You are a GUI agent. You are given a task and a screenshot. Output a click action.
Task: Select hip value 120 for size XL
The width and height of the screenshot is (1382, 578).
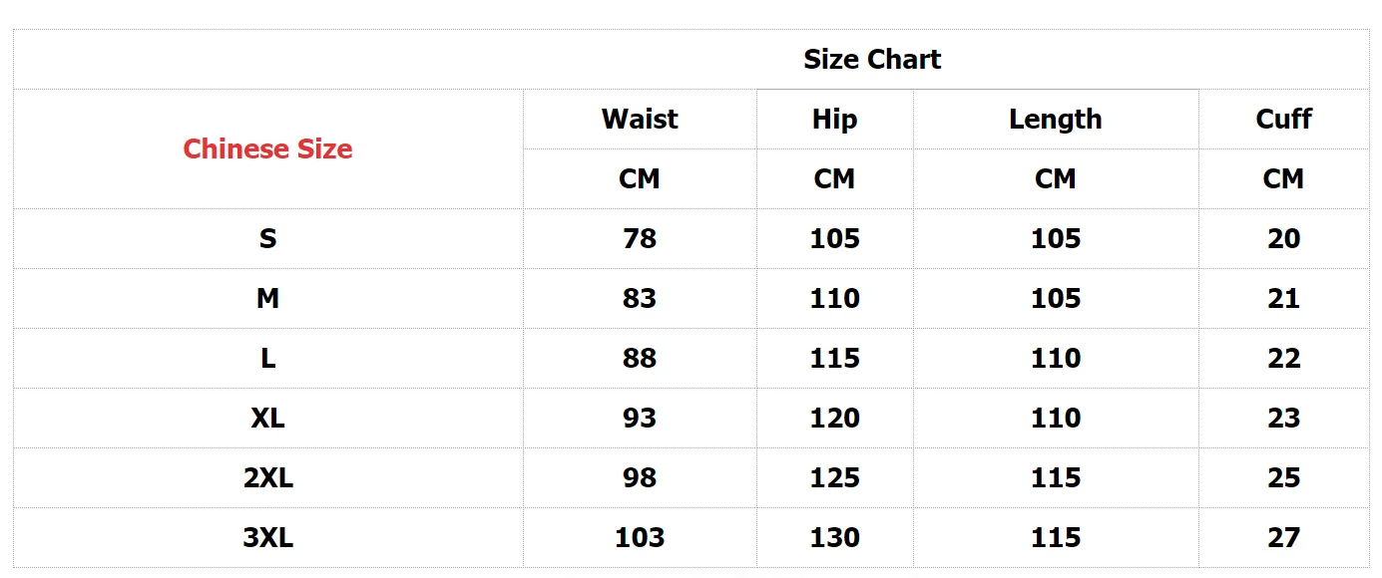tap(834, 419)
